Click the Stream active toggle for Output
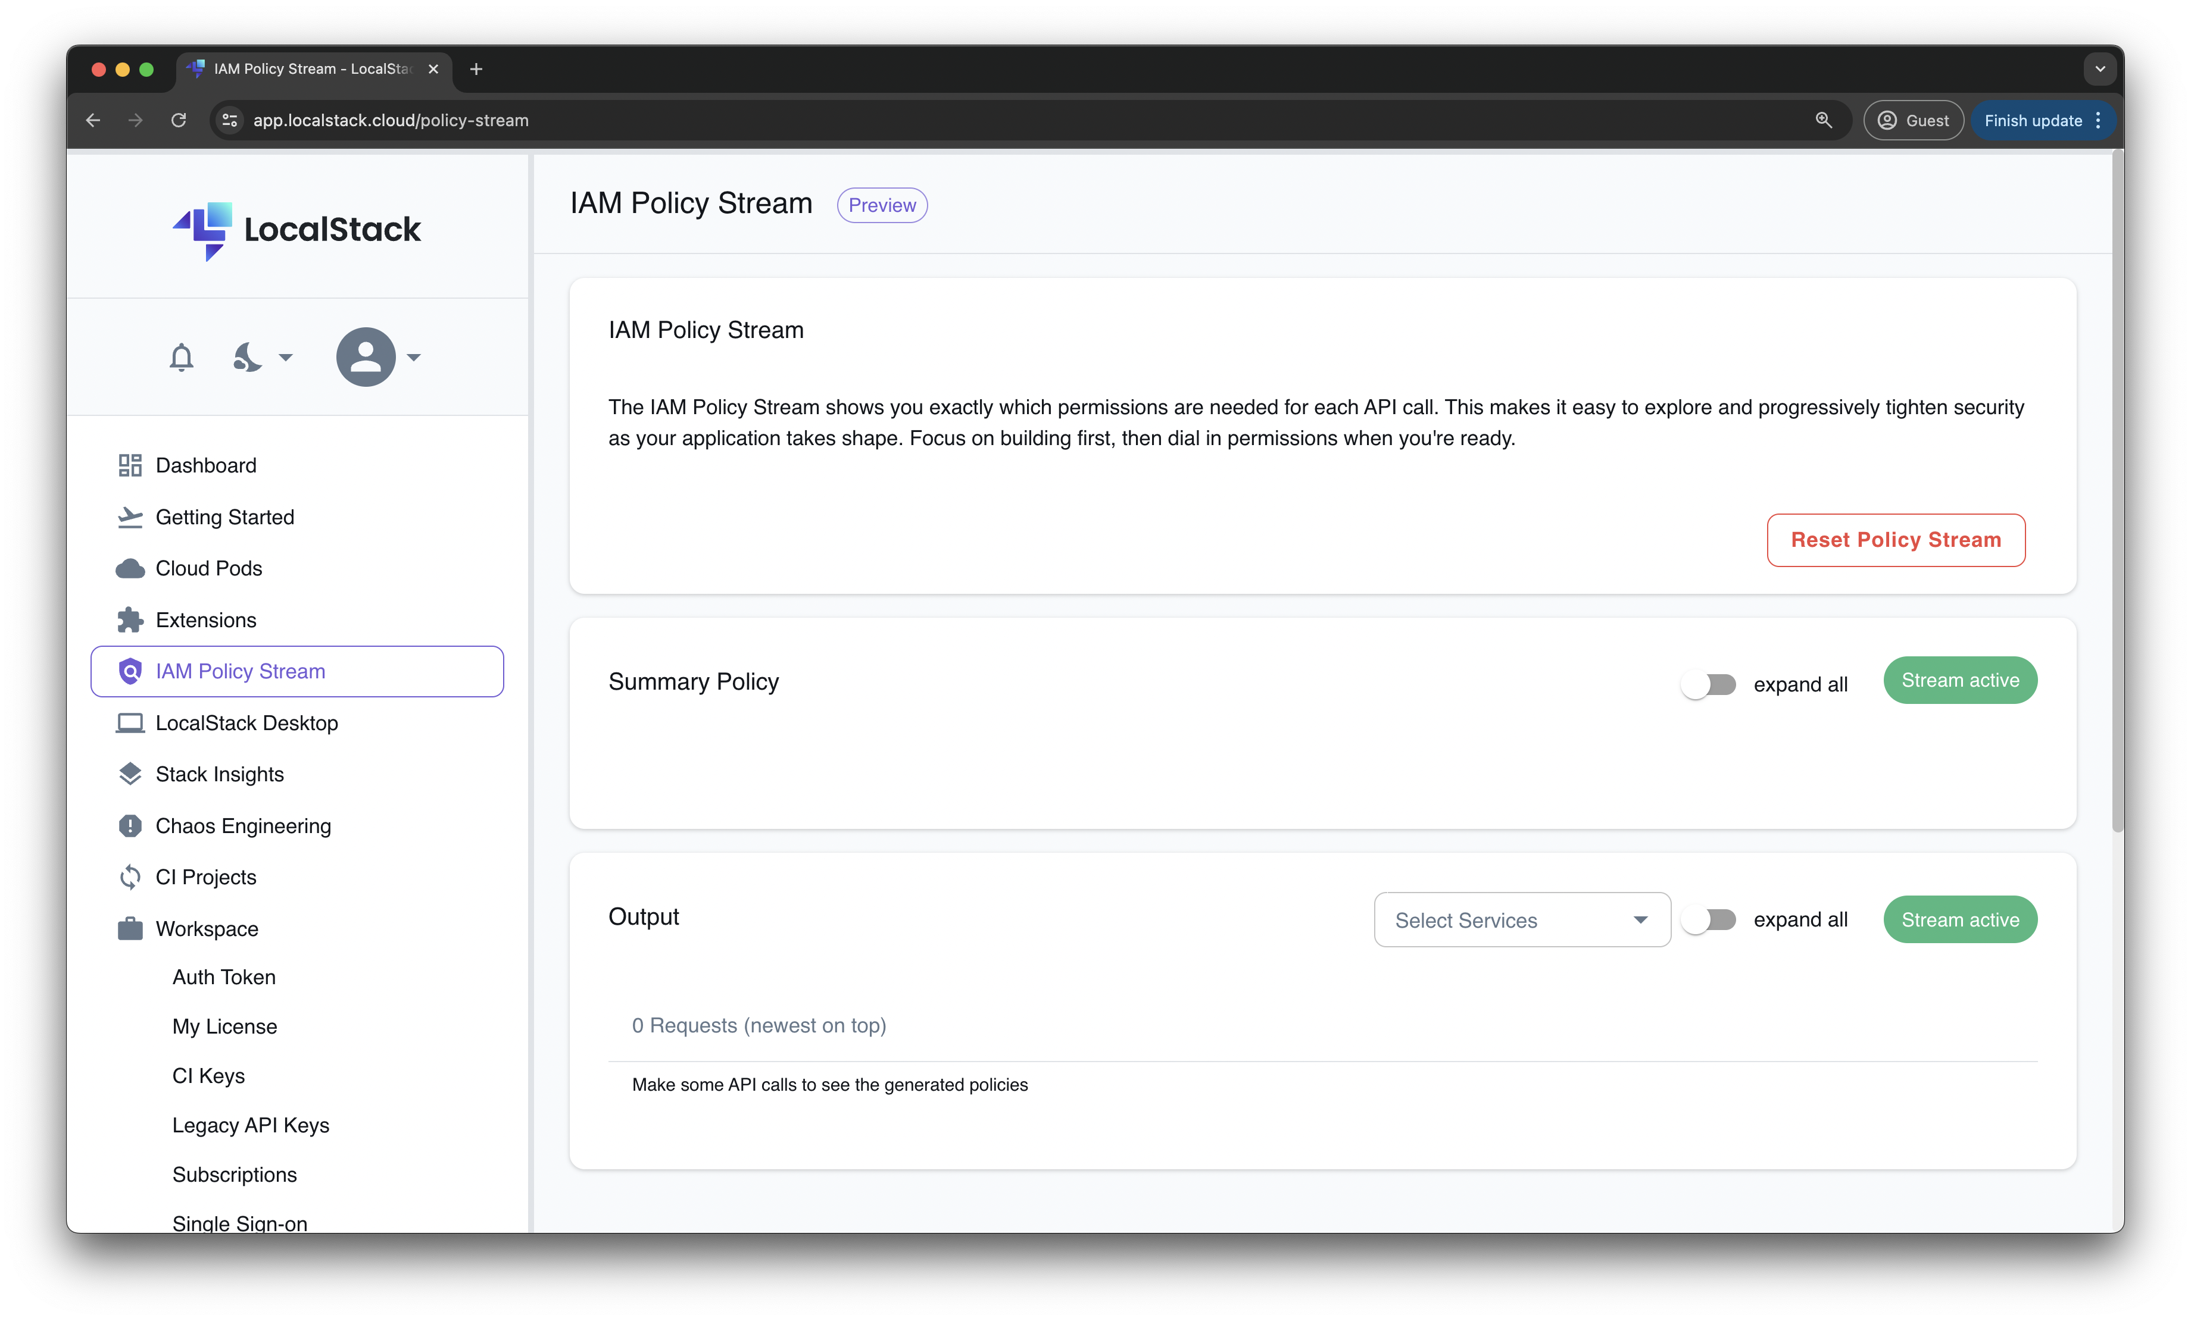This screenshot has height=1321, width=2191. tap(1960, 919)
